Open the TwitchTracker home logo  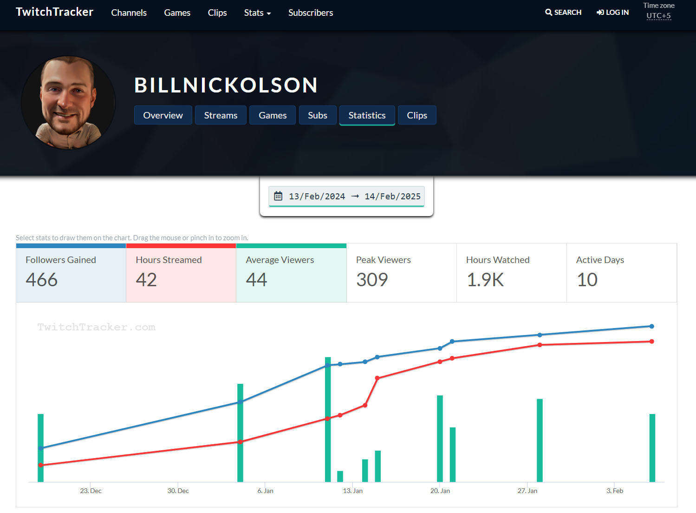pyautogui.click(x=54, y=12)
